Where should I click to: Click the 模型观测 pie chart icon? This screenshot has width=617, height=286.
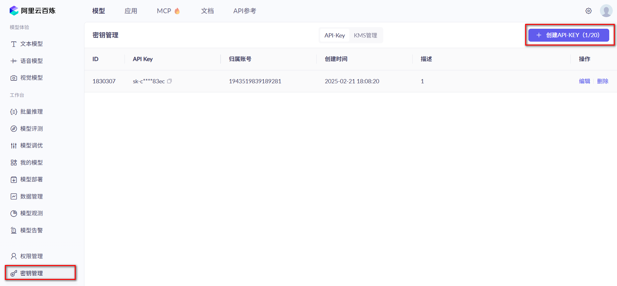point(14,213)
